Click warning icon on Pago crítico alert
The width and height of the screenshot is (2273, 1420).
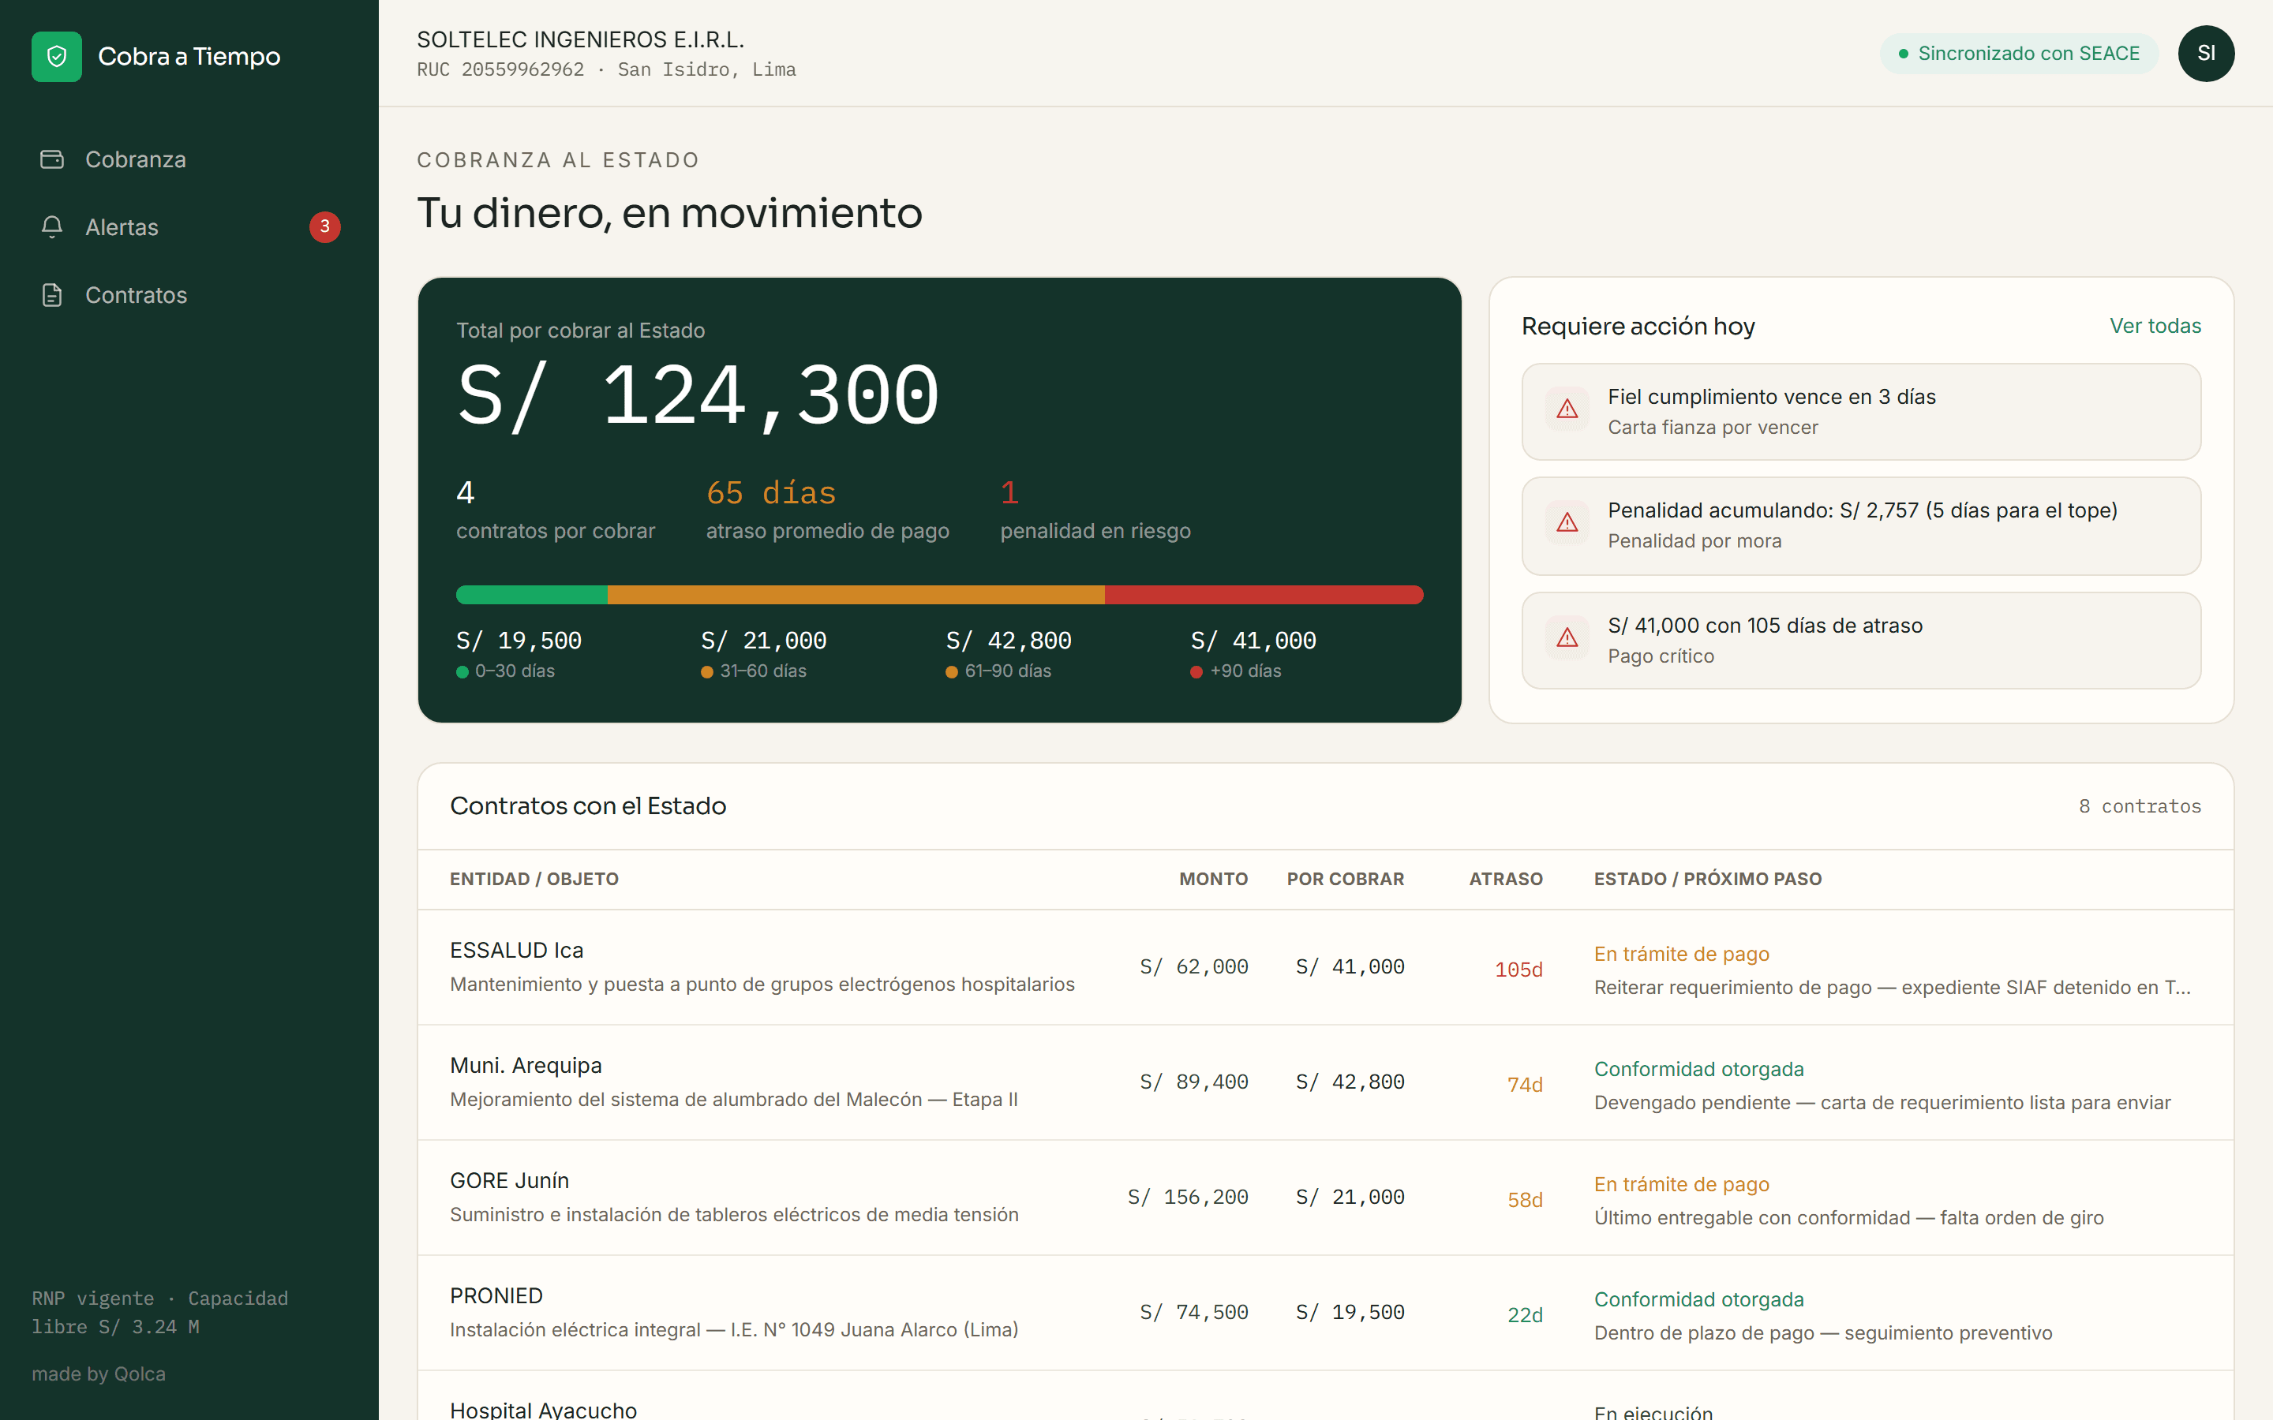click(x=1567, y=639)
